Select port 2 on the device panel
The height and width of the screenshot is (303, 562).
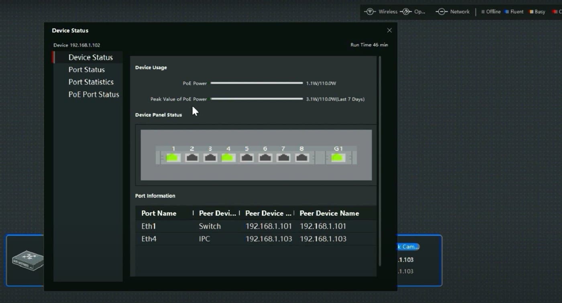191,157
